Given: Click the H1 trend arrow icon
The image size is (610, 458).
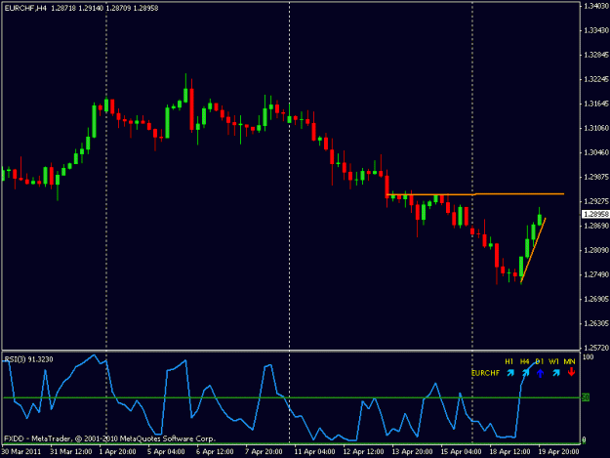Looking at the screenshot, I should [x=510, y=373].
